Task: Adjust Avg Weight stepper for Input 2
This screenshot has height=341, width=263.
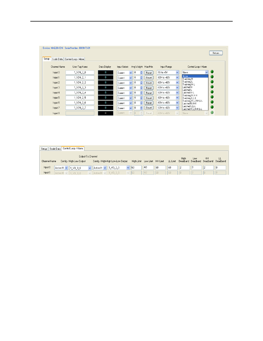Action: 141,83
